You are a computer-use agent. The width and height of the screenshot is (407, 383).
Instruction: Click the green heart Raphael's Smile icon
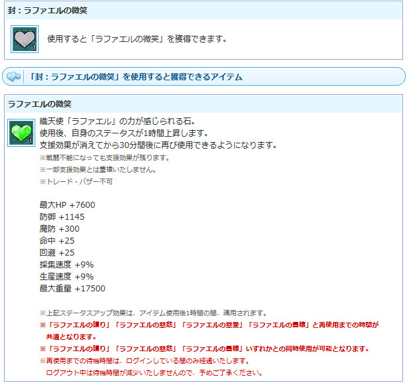pyautogui.click(x=21, y=133)
